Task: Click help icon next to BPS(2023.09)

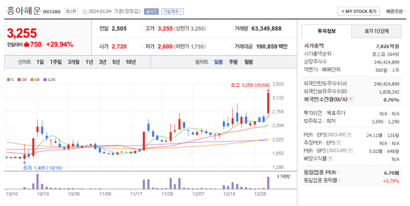Action: coord(351,150)
